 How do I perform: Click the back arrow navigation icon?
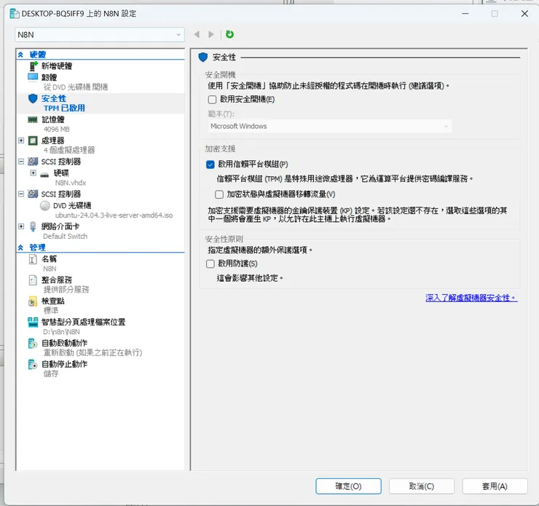coord(197,34)
